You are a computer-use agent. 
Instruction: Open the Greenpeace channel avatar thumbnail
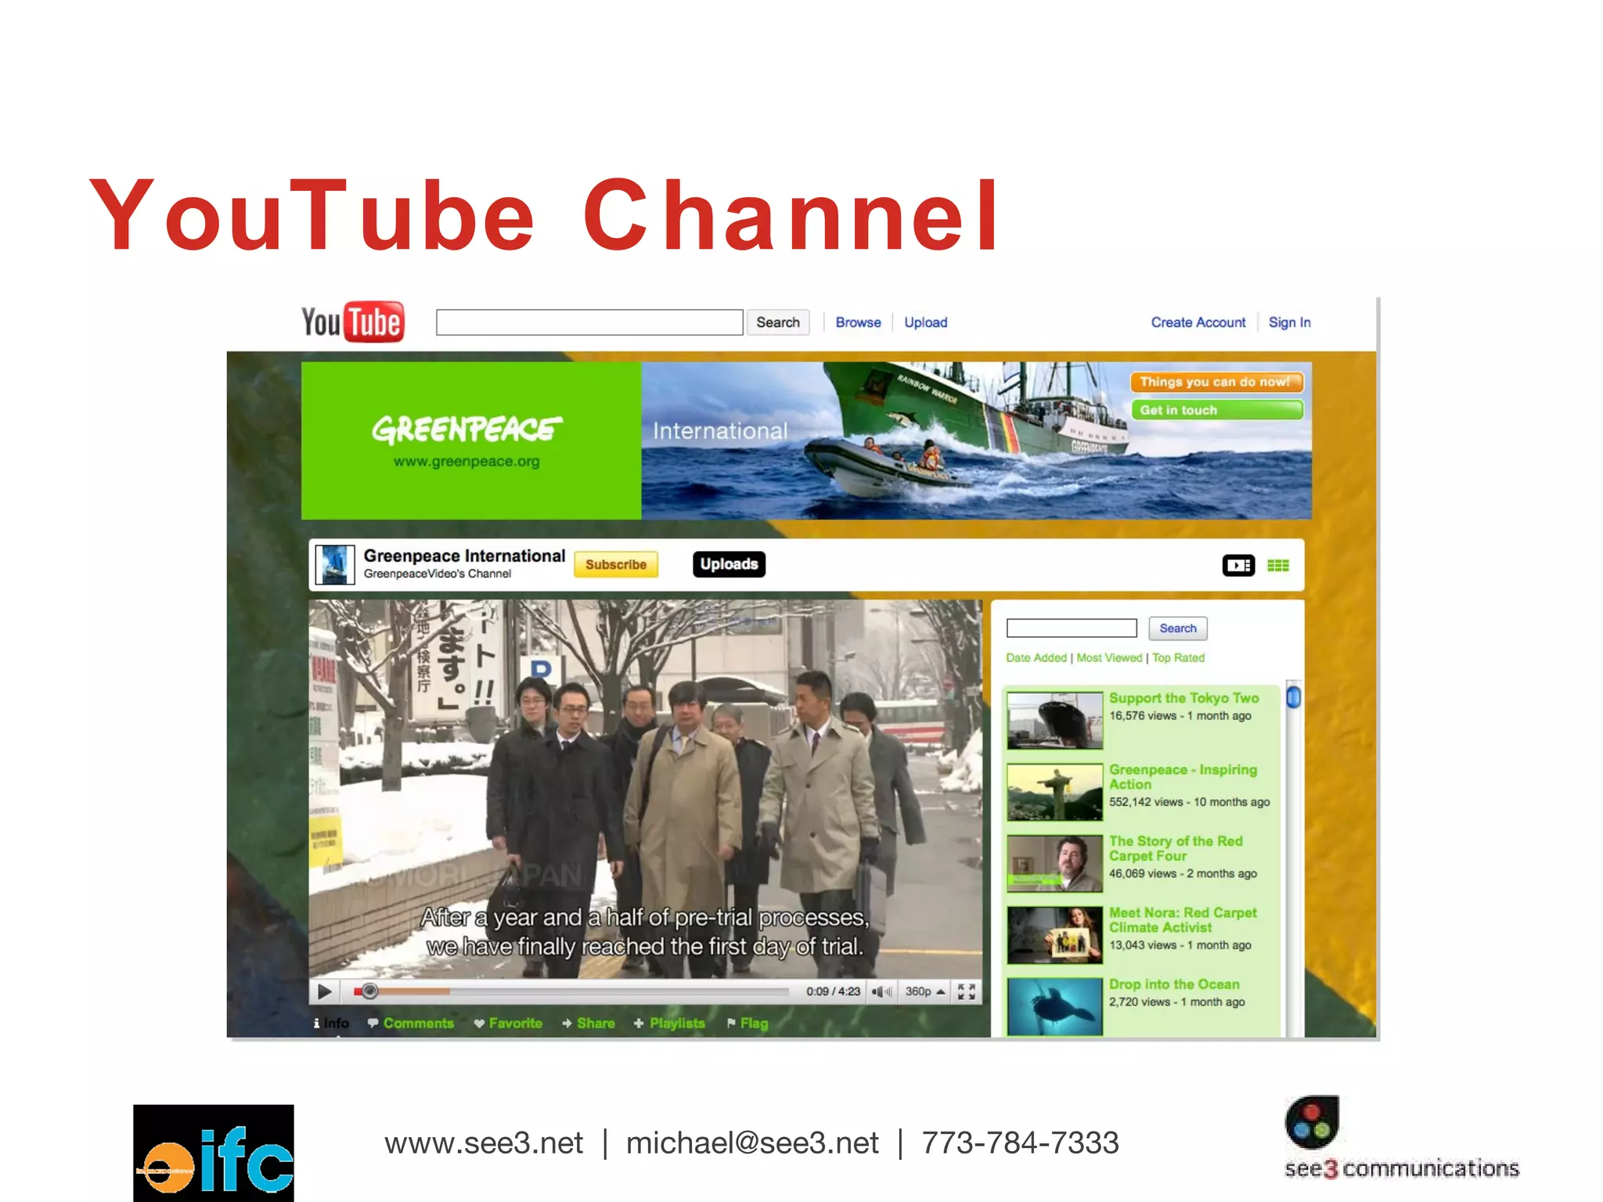[334, 564]
